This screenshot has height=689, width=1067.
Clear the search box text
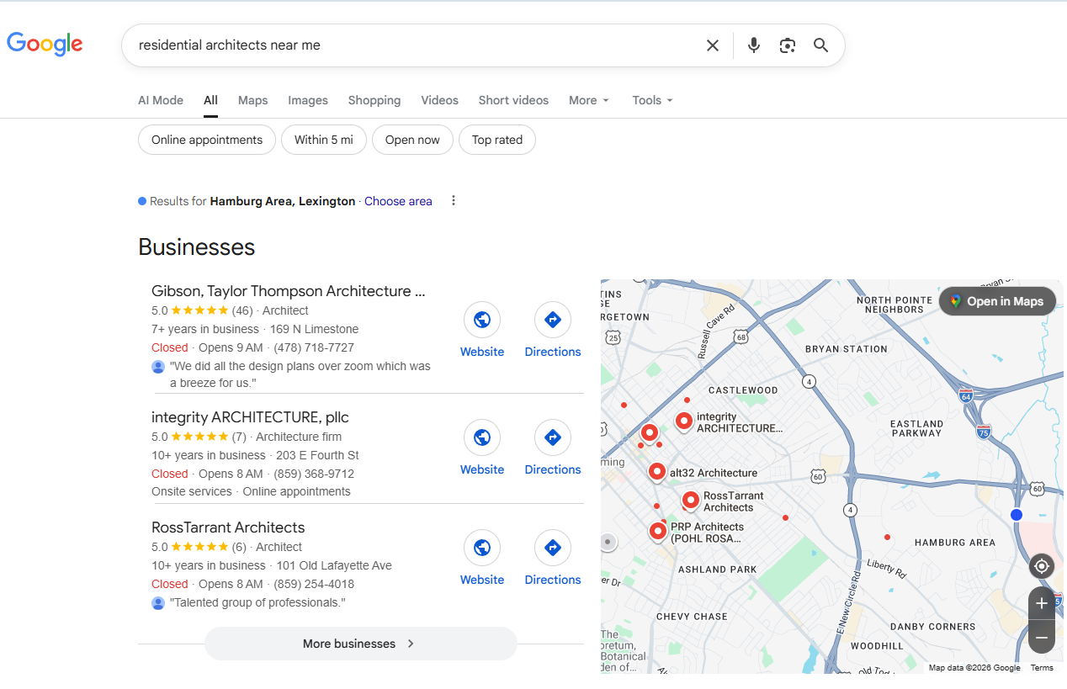(x=713, y=45)
